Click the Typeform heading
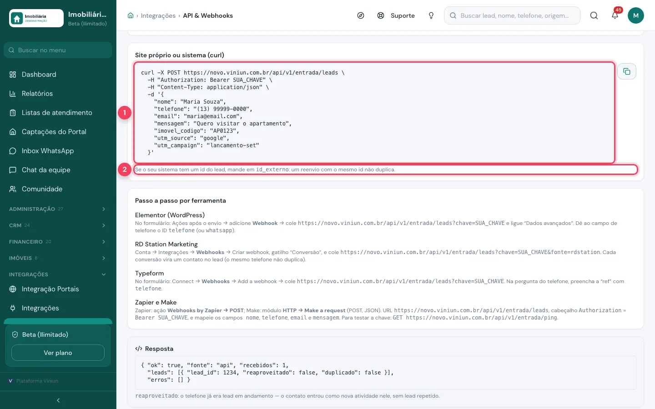This screenshot has width=655, height=409. (150, 273)
